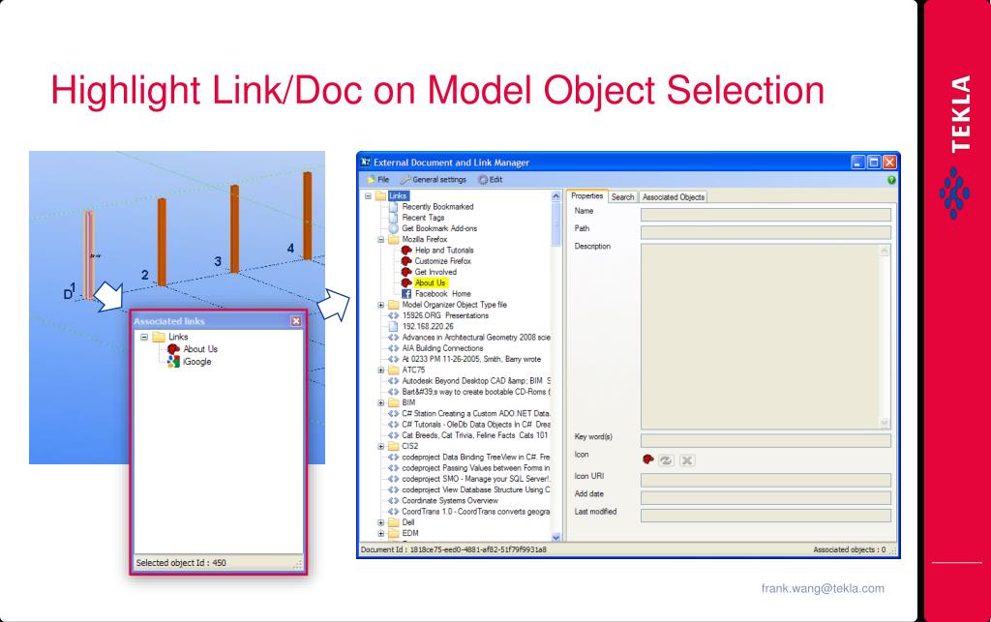The image size is (991, 622).
Task: Click link icon beside Cat Breeds entry
Action: (393, 435)
